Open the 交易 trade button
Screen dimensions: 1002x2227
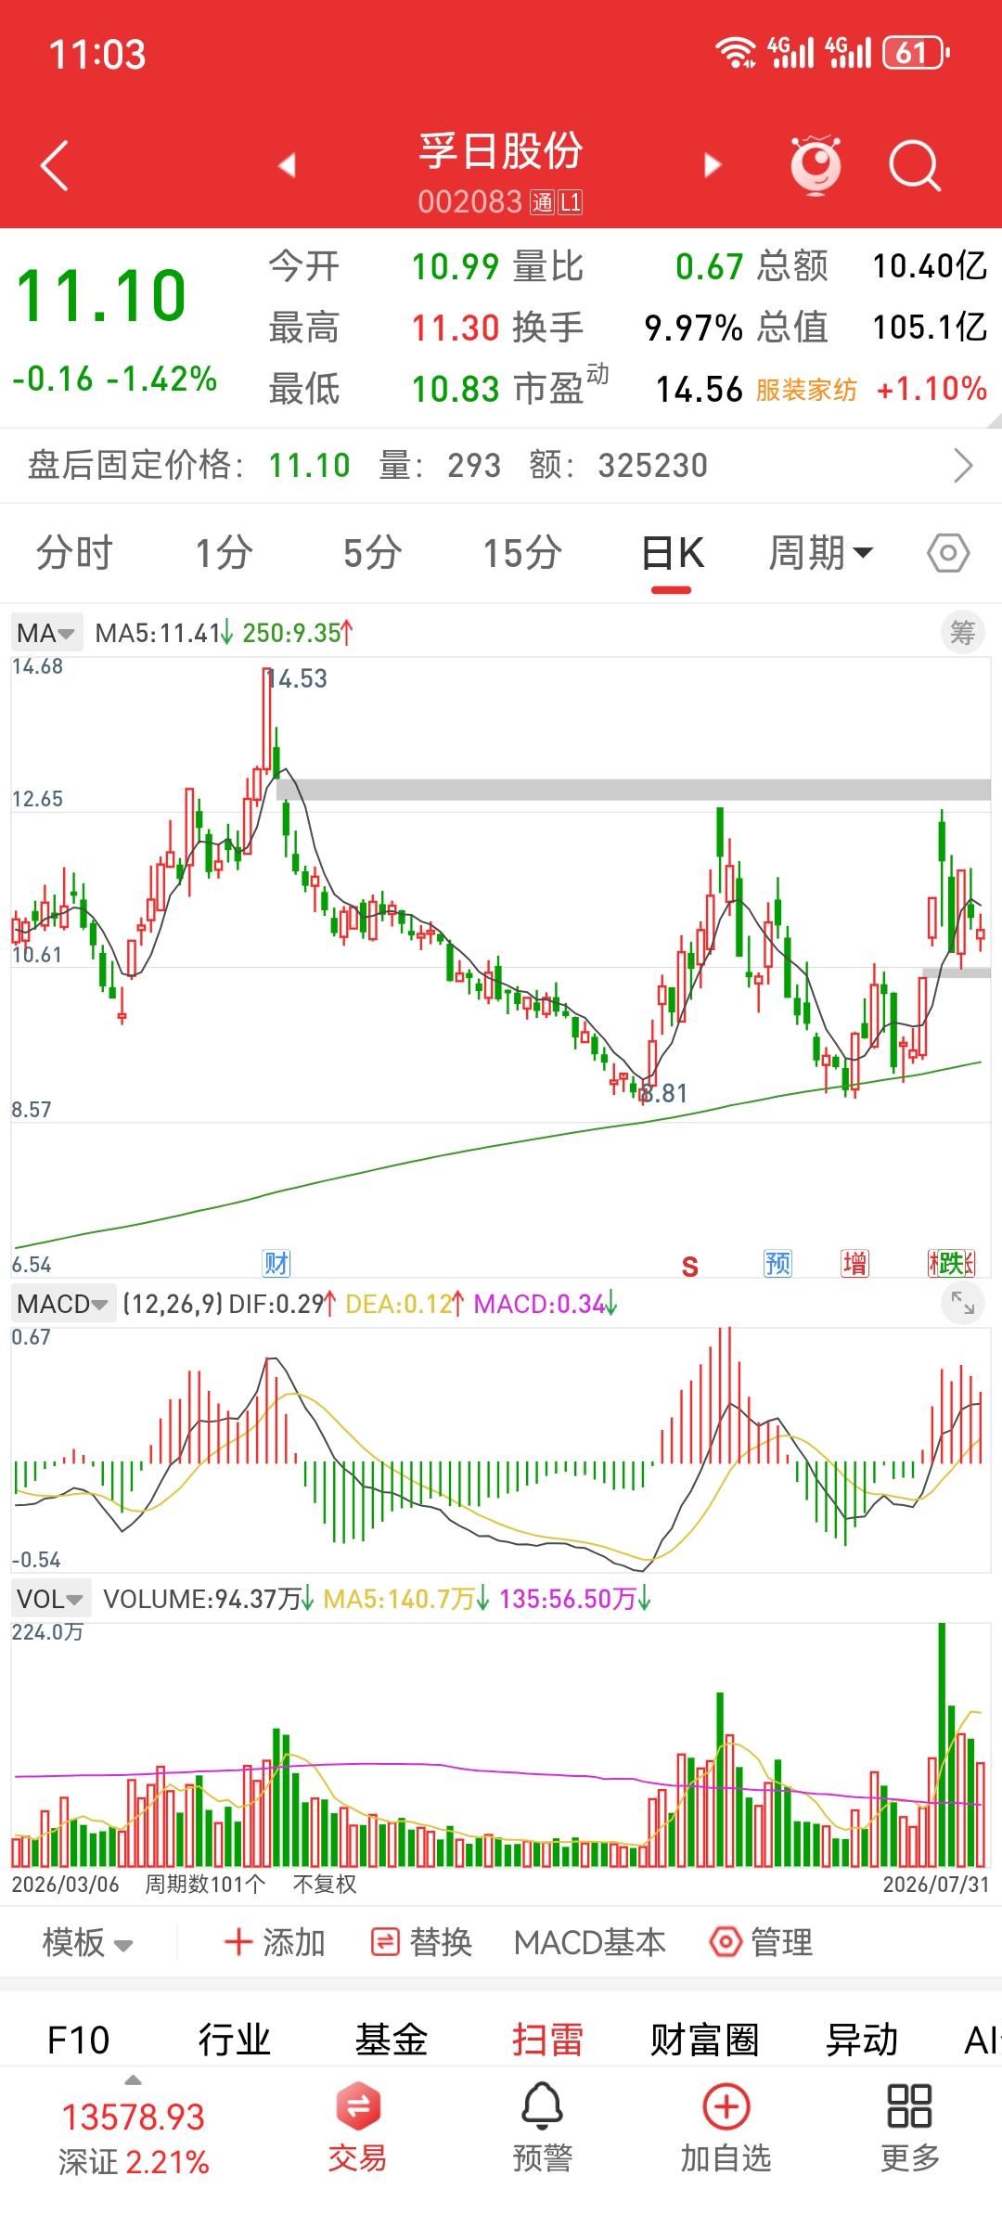point(358,2128)
